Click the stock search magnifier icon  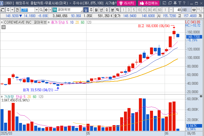click(x=41, y=10)
